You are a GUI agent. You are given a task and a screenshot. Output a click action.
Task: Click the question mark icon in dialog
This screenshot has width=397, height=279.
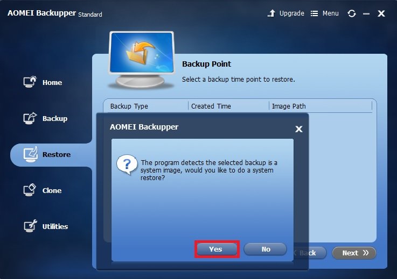(127, 164)
